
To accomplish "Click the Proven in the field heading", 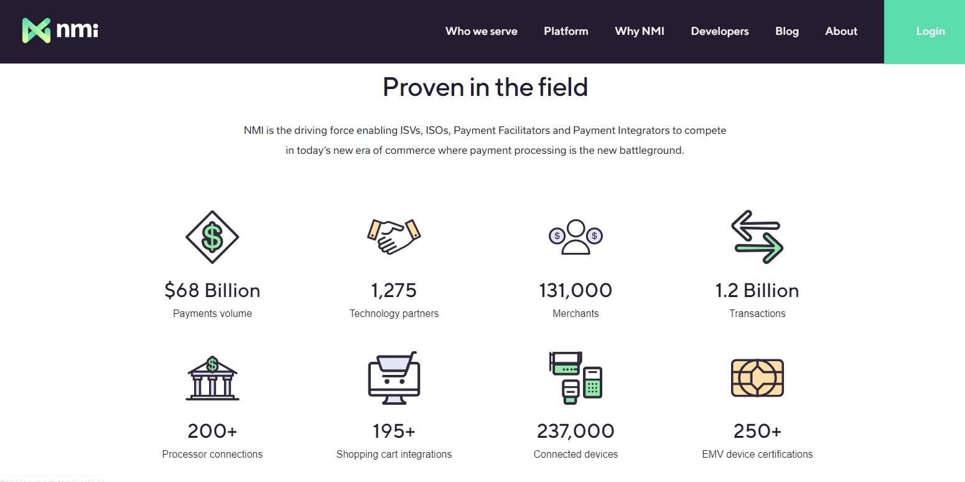I will (485, 87).
